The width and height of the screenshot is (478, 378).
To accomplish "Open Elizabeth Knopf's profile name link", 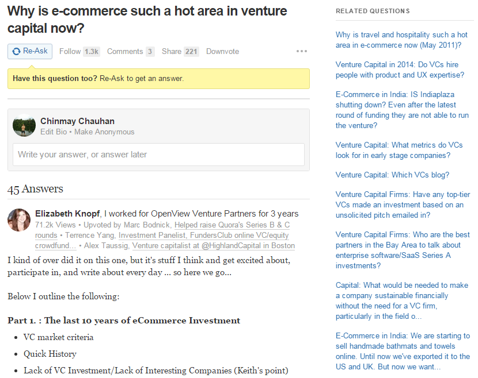I will [67, 214].
